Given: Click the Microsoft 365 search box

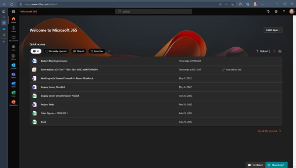Looking at the screenshot, I should point(153,12).
